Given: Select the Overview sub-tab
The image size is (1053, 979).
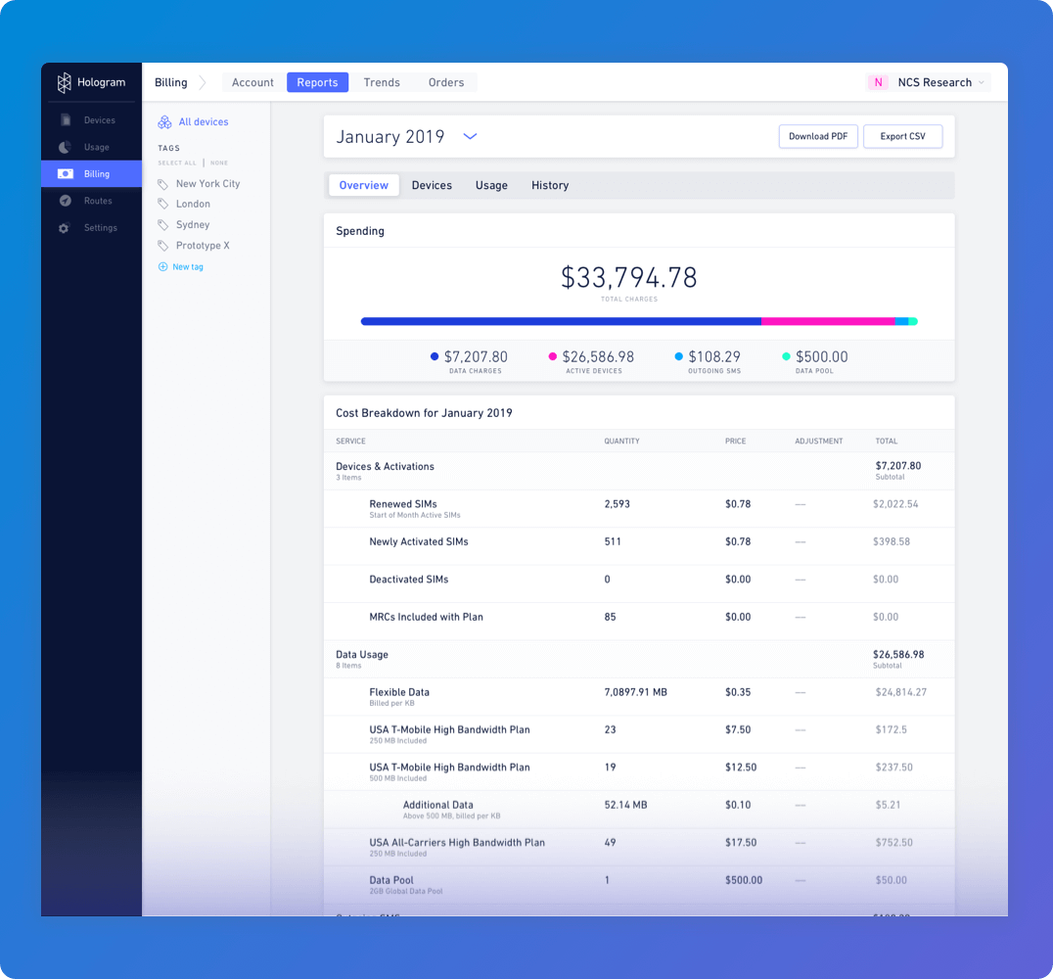Looking at the screenshot, I should 363,185.
